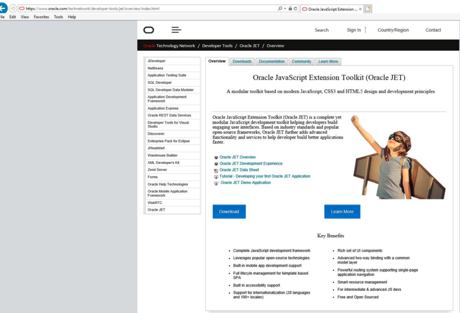Click Tutorial first Oracle JET Application link
Image resolution: width=460 pixels, height=313 pixels.
tap(264, 176)
